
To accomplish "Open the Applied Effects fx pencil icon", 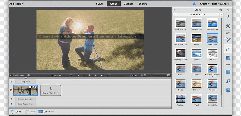I will tap(228, 40).
